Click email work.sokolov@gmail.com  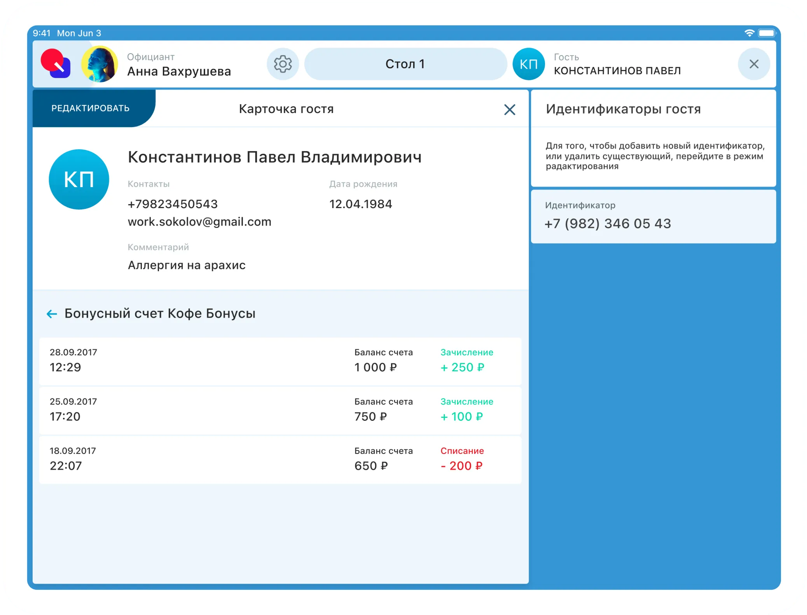(199, 222)
